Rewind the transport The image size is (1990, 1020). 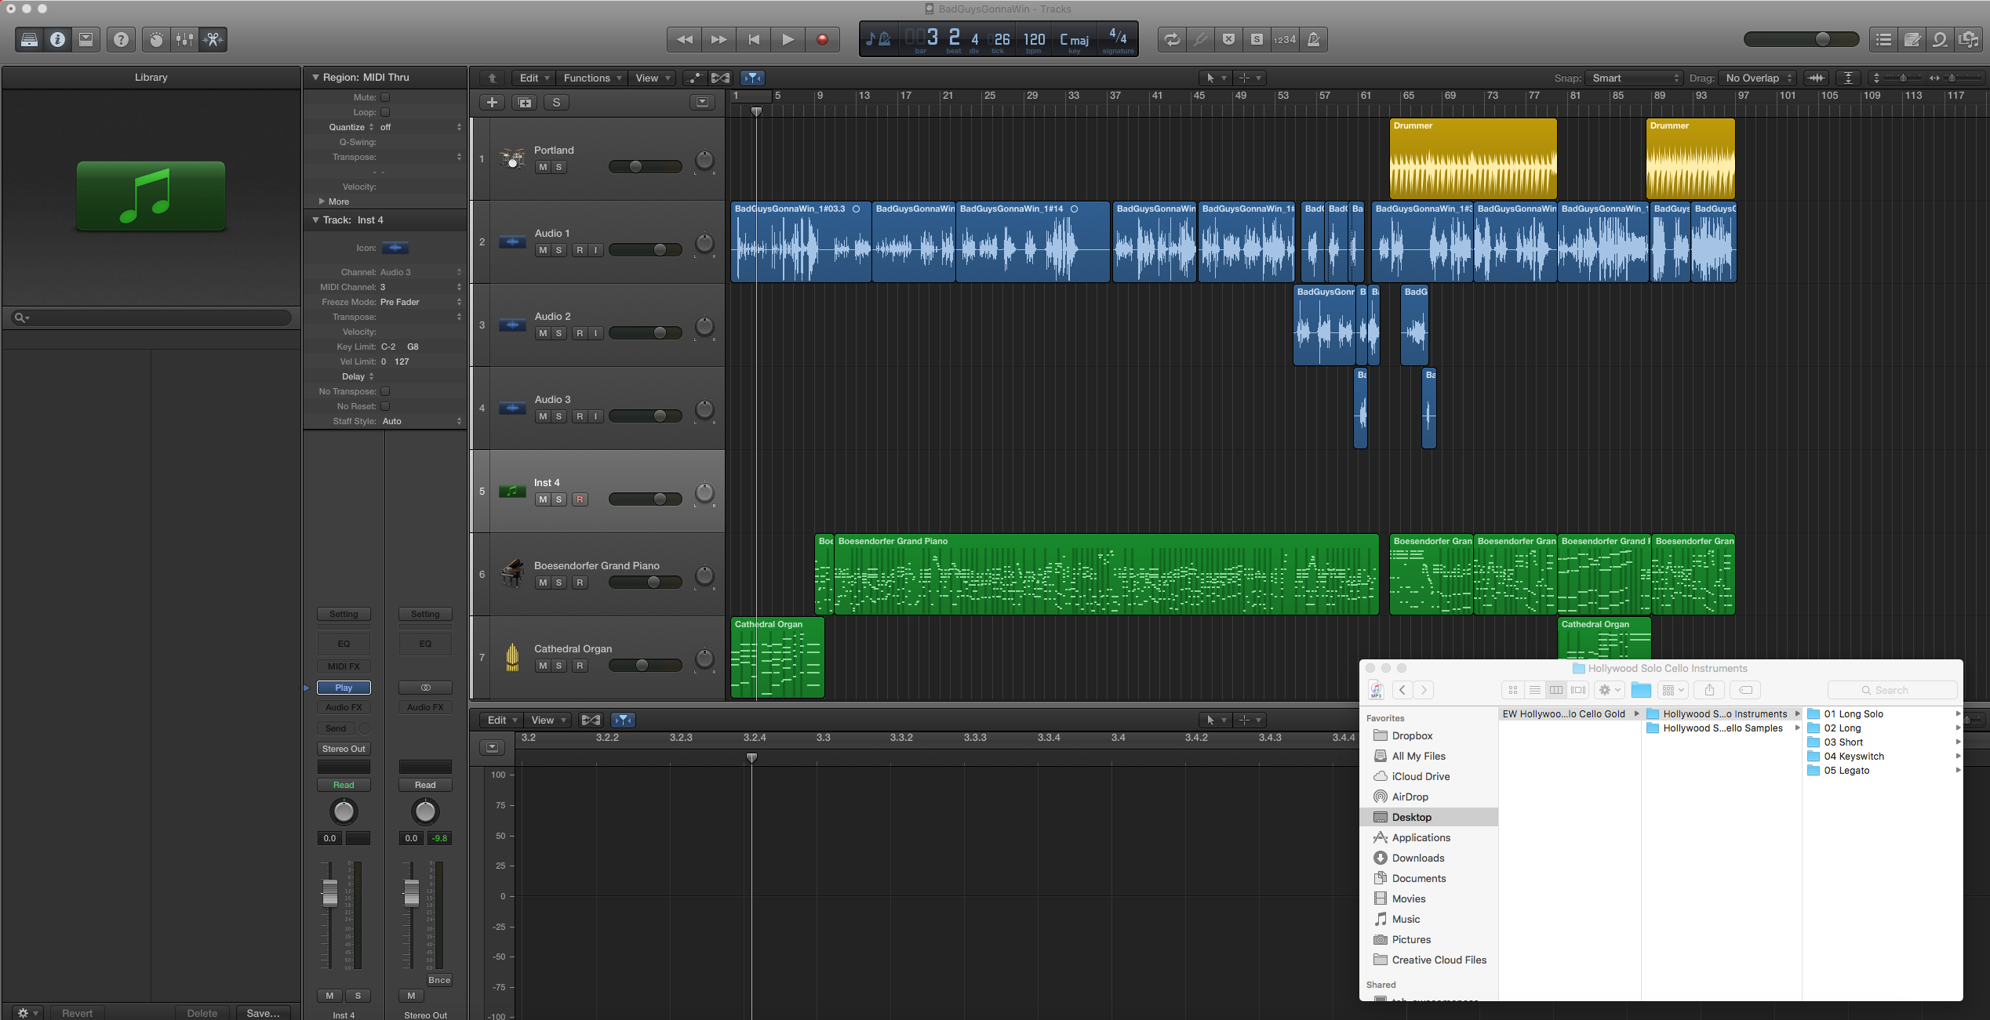click(x=684, y=39)
